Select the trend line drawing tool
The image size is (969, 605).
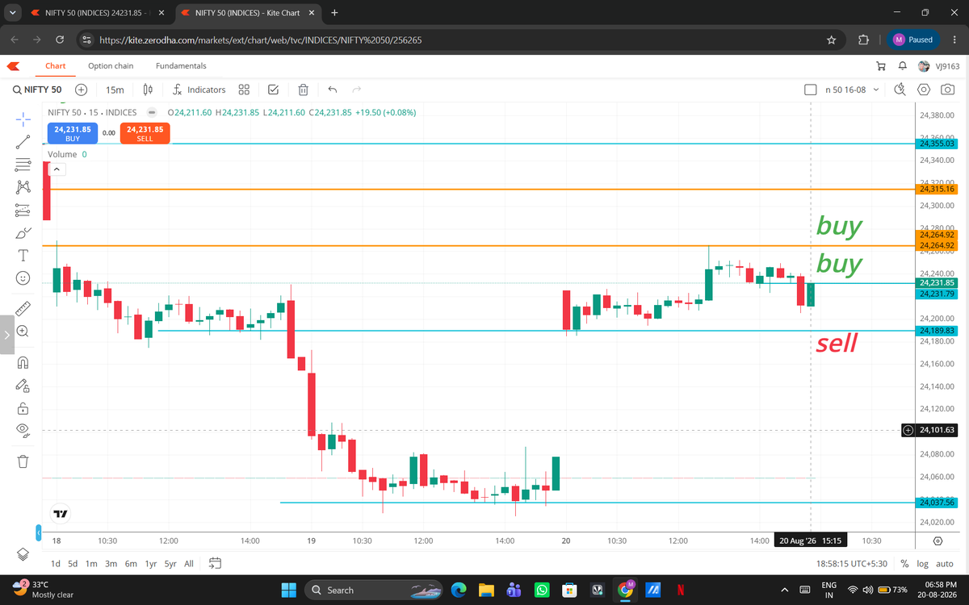(x=23, y=142)
